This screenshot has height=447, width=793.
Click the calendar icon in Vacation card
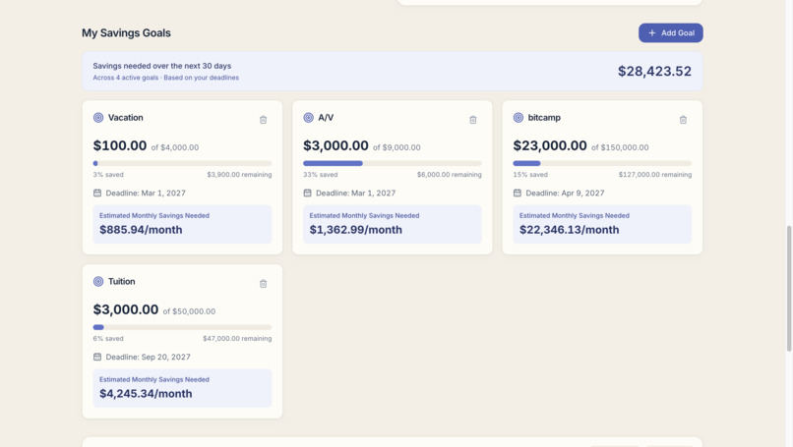point(97,193)
